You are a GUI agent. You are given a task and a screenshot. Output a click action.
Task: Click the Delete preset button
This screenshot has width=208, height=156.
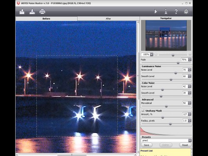point(166,145)
